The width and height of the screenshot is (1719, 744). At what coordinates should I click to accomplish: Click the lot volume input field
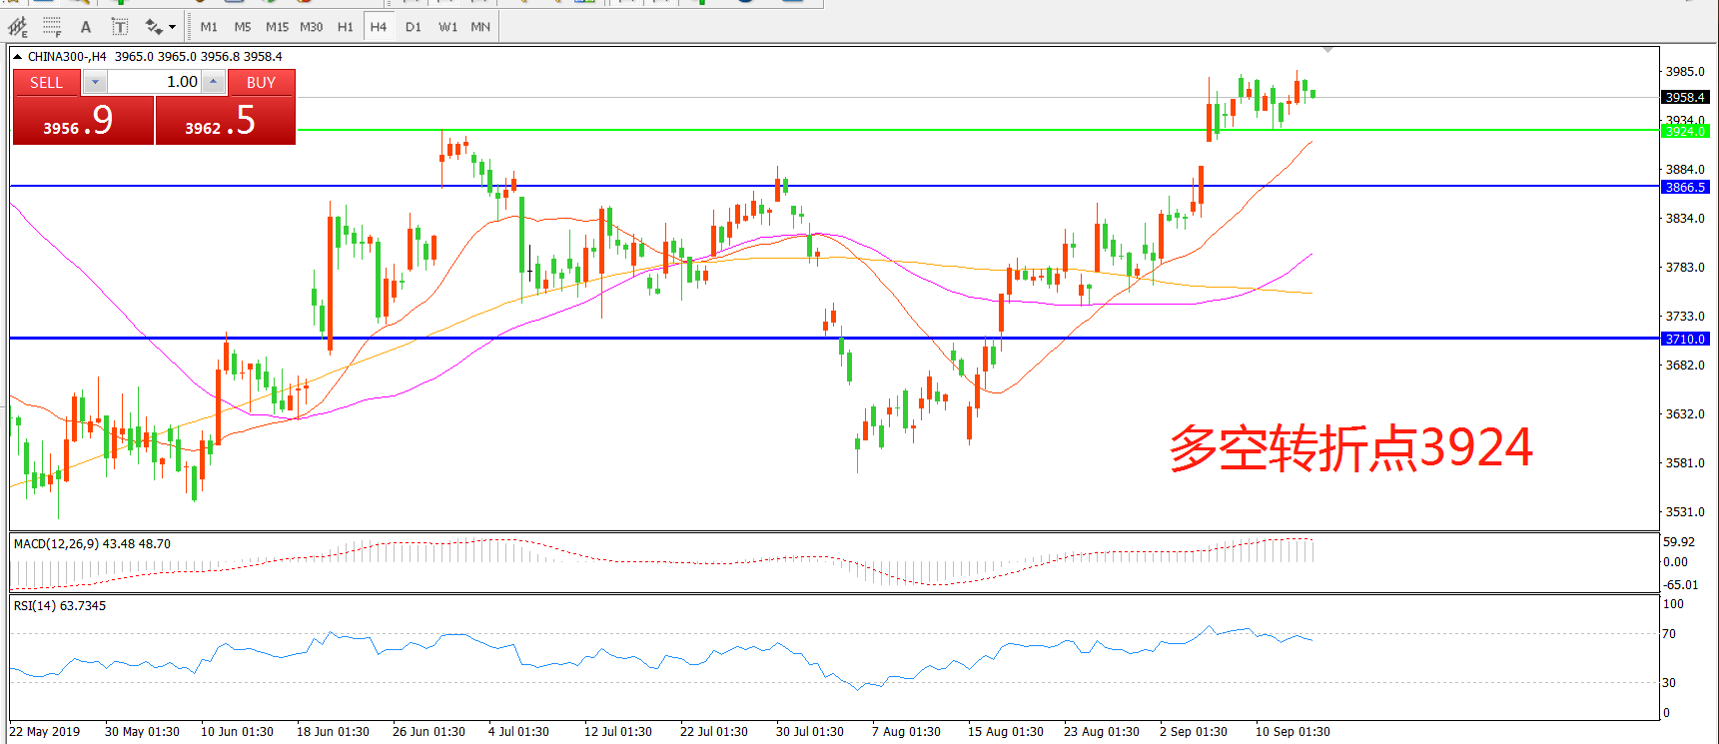154,83
